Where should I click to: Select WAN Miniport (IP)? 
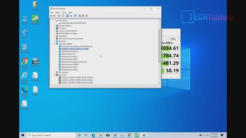(68, 54)
